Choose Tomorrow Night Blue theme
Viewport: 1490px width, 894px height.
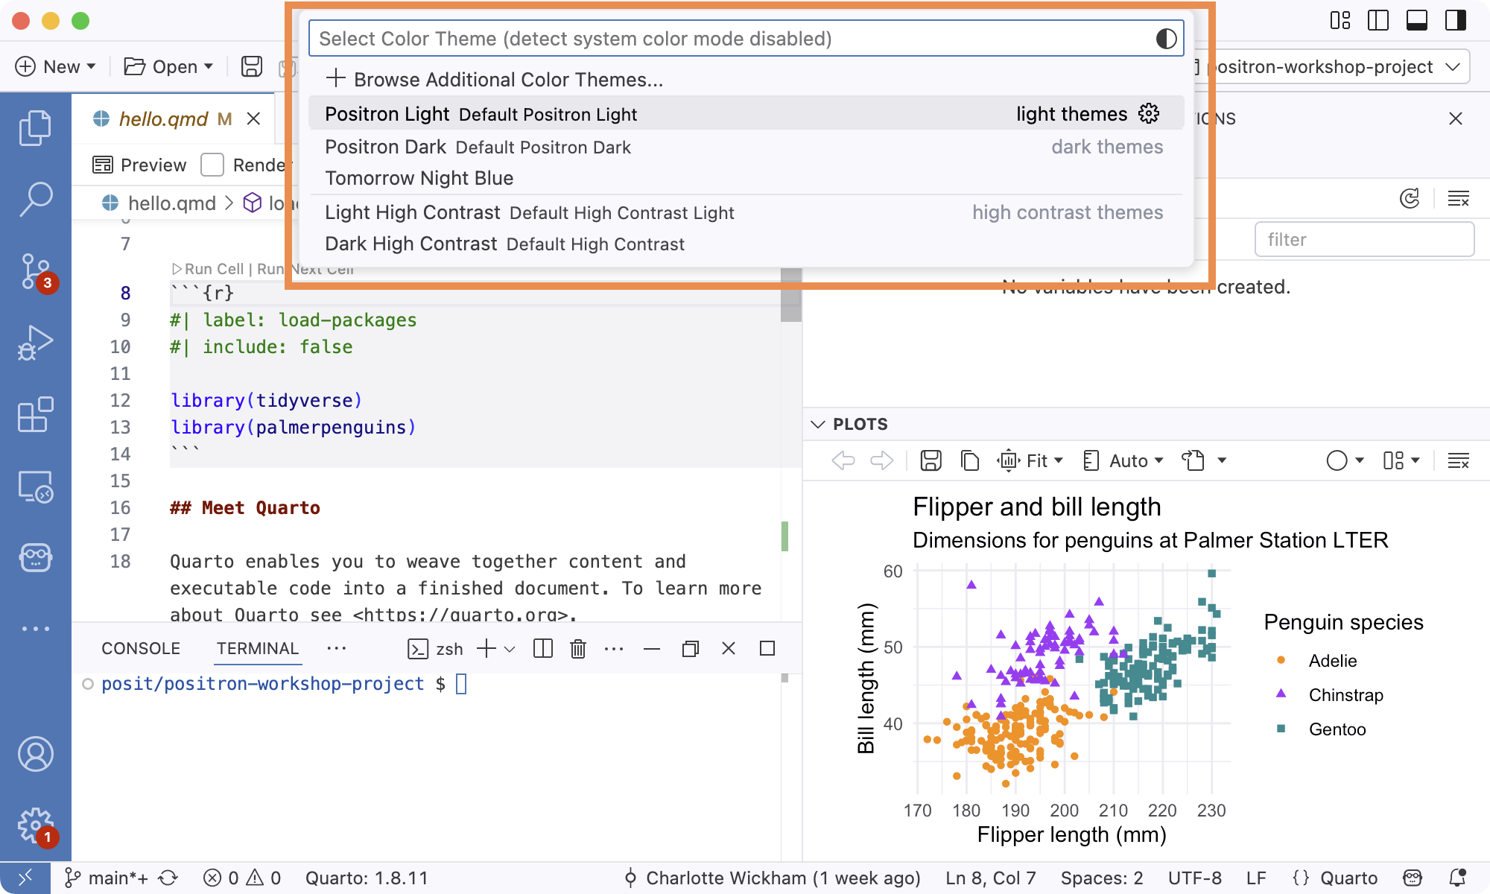746,178
